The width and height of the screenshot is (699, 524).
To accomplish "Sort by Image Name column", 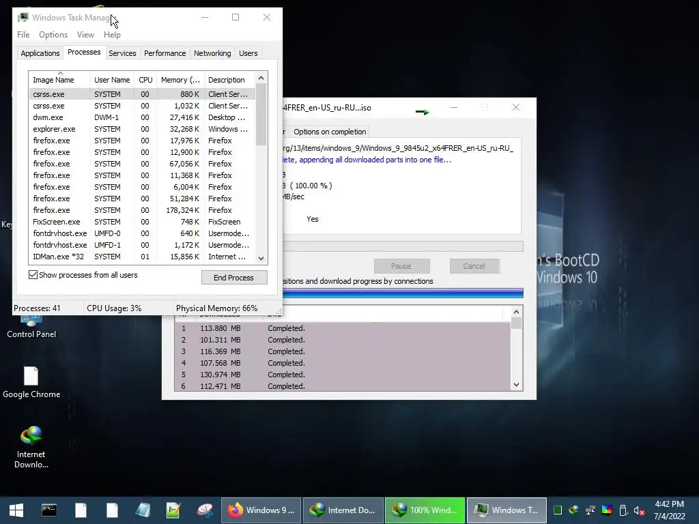I will tap(59, 79).
